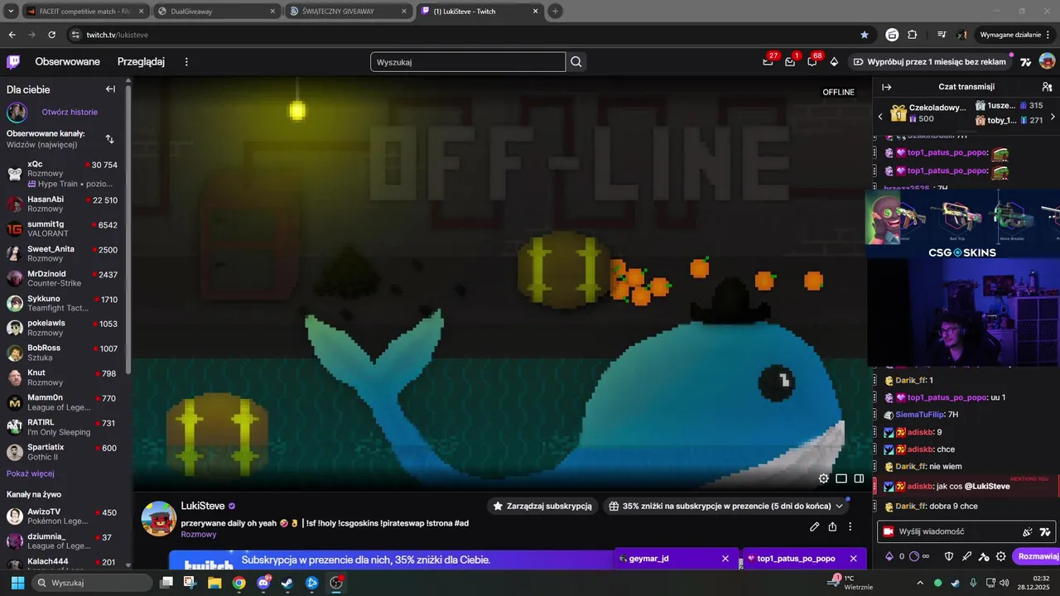Show next gift leaderboard entries
This screenshot has height=596, width=1060.
pyautogui.click(x=1053, y=117)
